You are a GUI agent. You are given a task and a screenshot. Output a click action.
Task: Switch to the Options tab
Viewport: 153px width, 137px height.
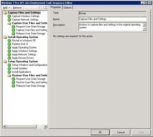67,7
